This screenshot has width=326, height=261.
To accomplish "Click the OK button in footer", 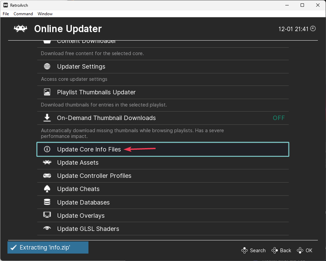I will pos(305,251).
